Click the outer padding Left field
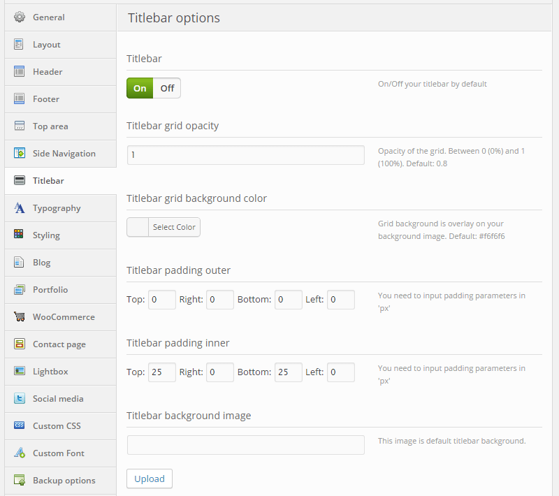 coord(340,300)
